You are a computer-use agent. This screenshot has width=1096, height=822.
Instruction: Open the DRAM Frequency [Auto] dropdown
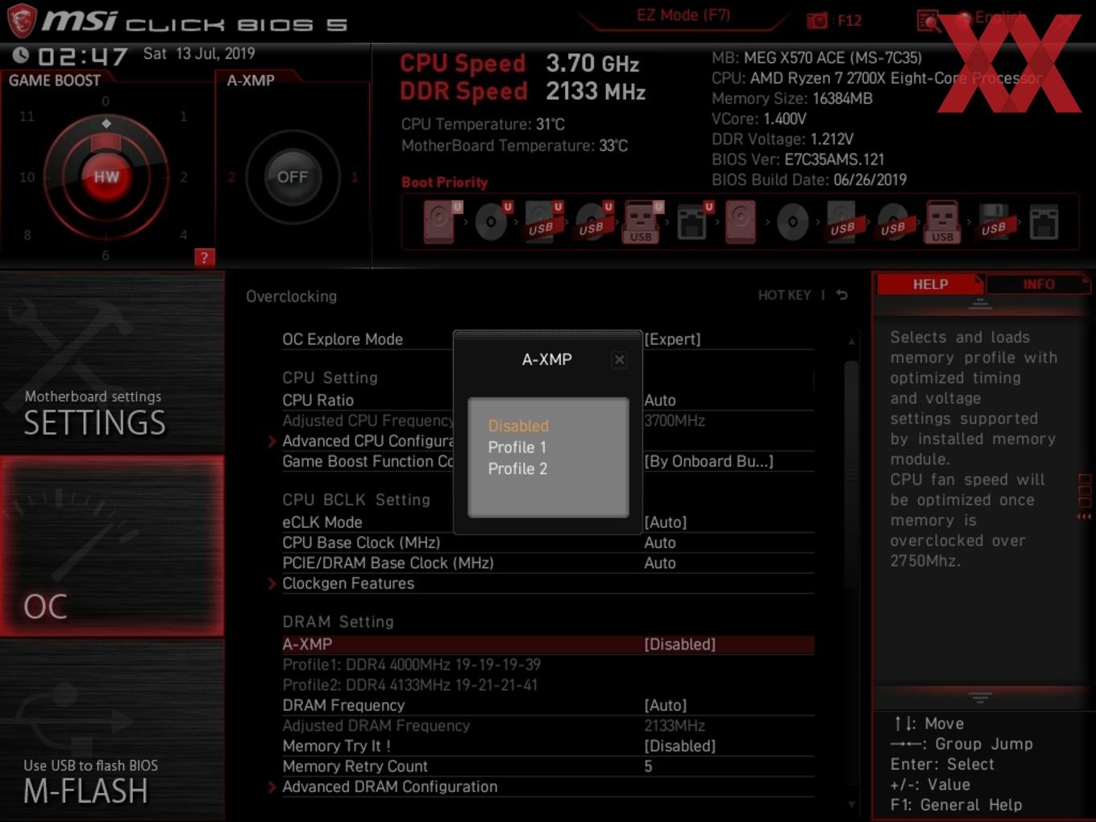pyautogui.click(x=665, y=705)
